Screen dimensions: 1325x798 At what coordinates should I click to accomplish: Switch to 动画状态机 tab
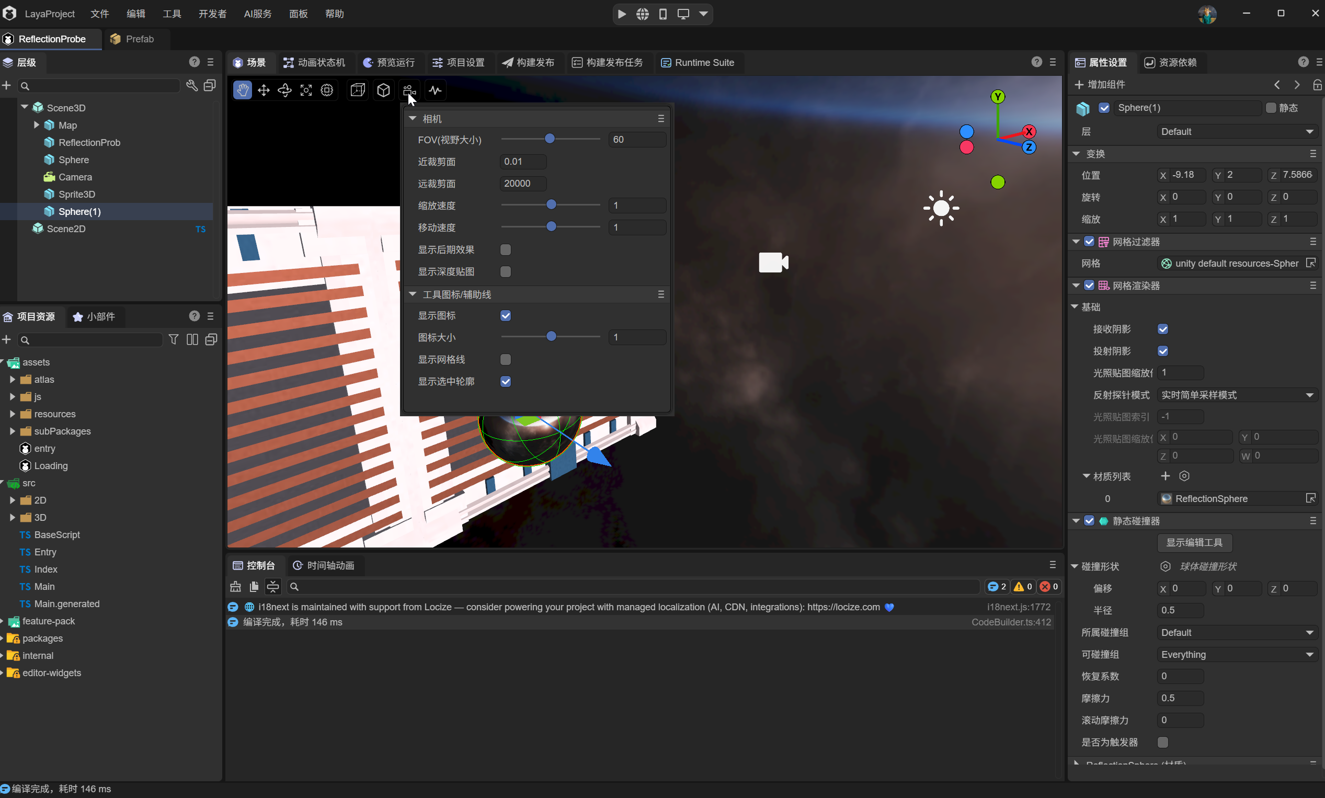pyautogui.click(x=314, y=62)
